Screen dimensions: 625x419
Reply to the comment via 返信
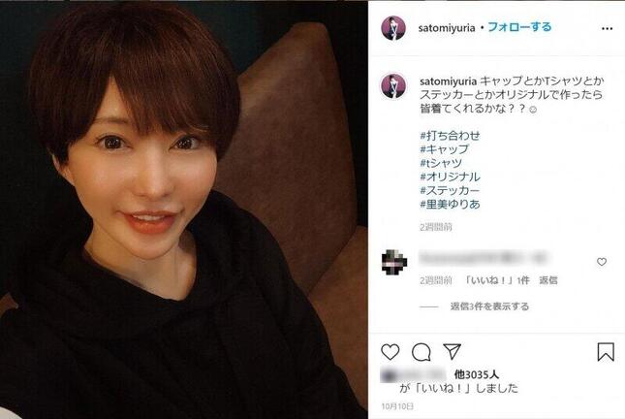[x=548, y=280]
